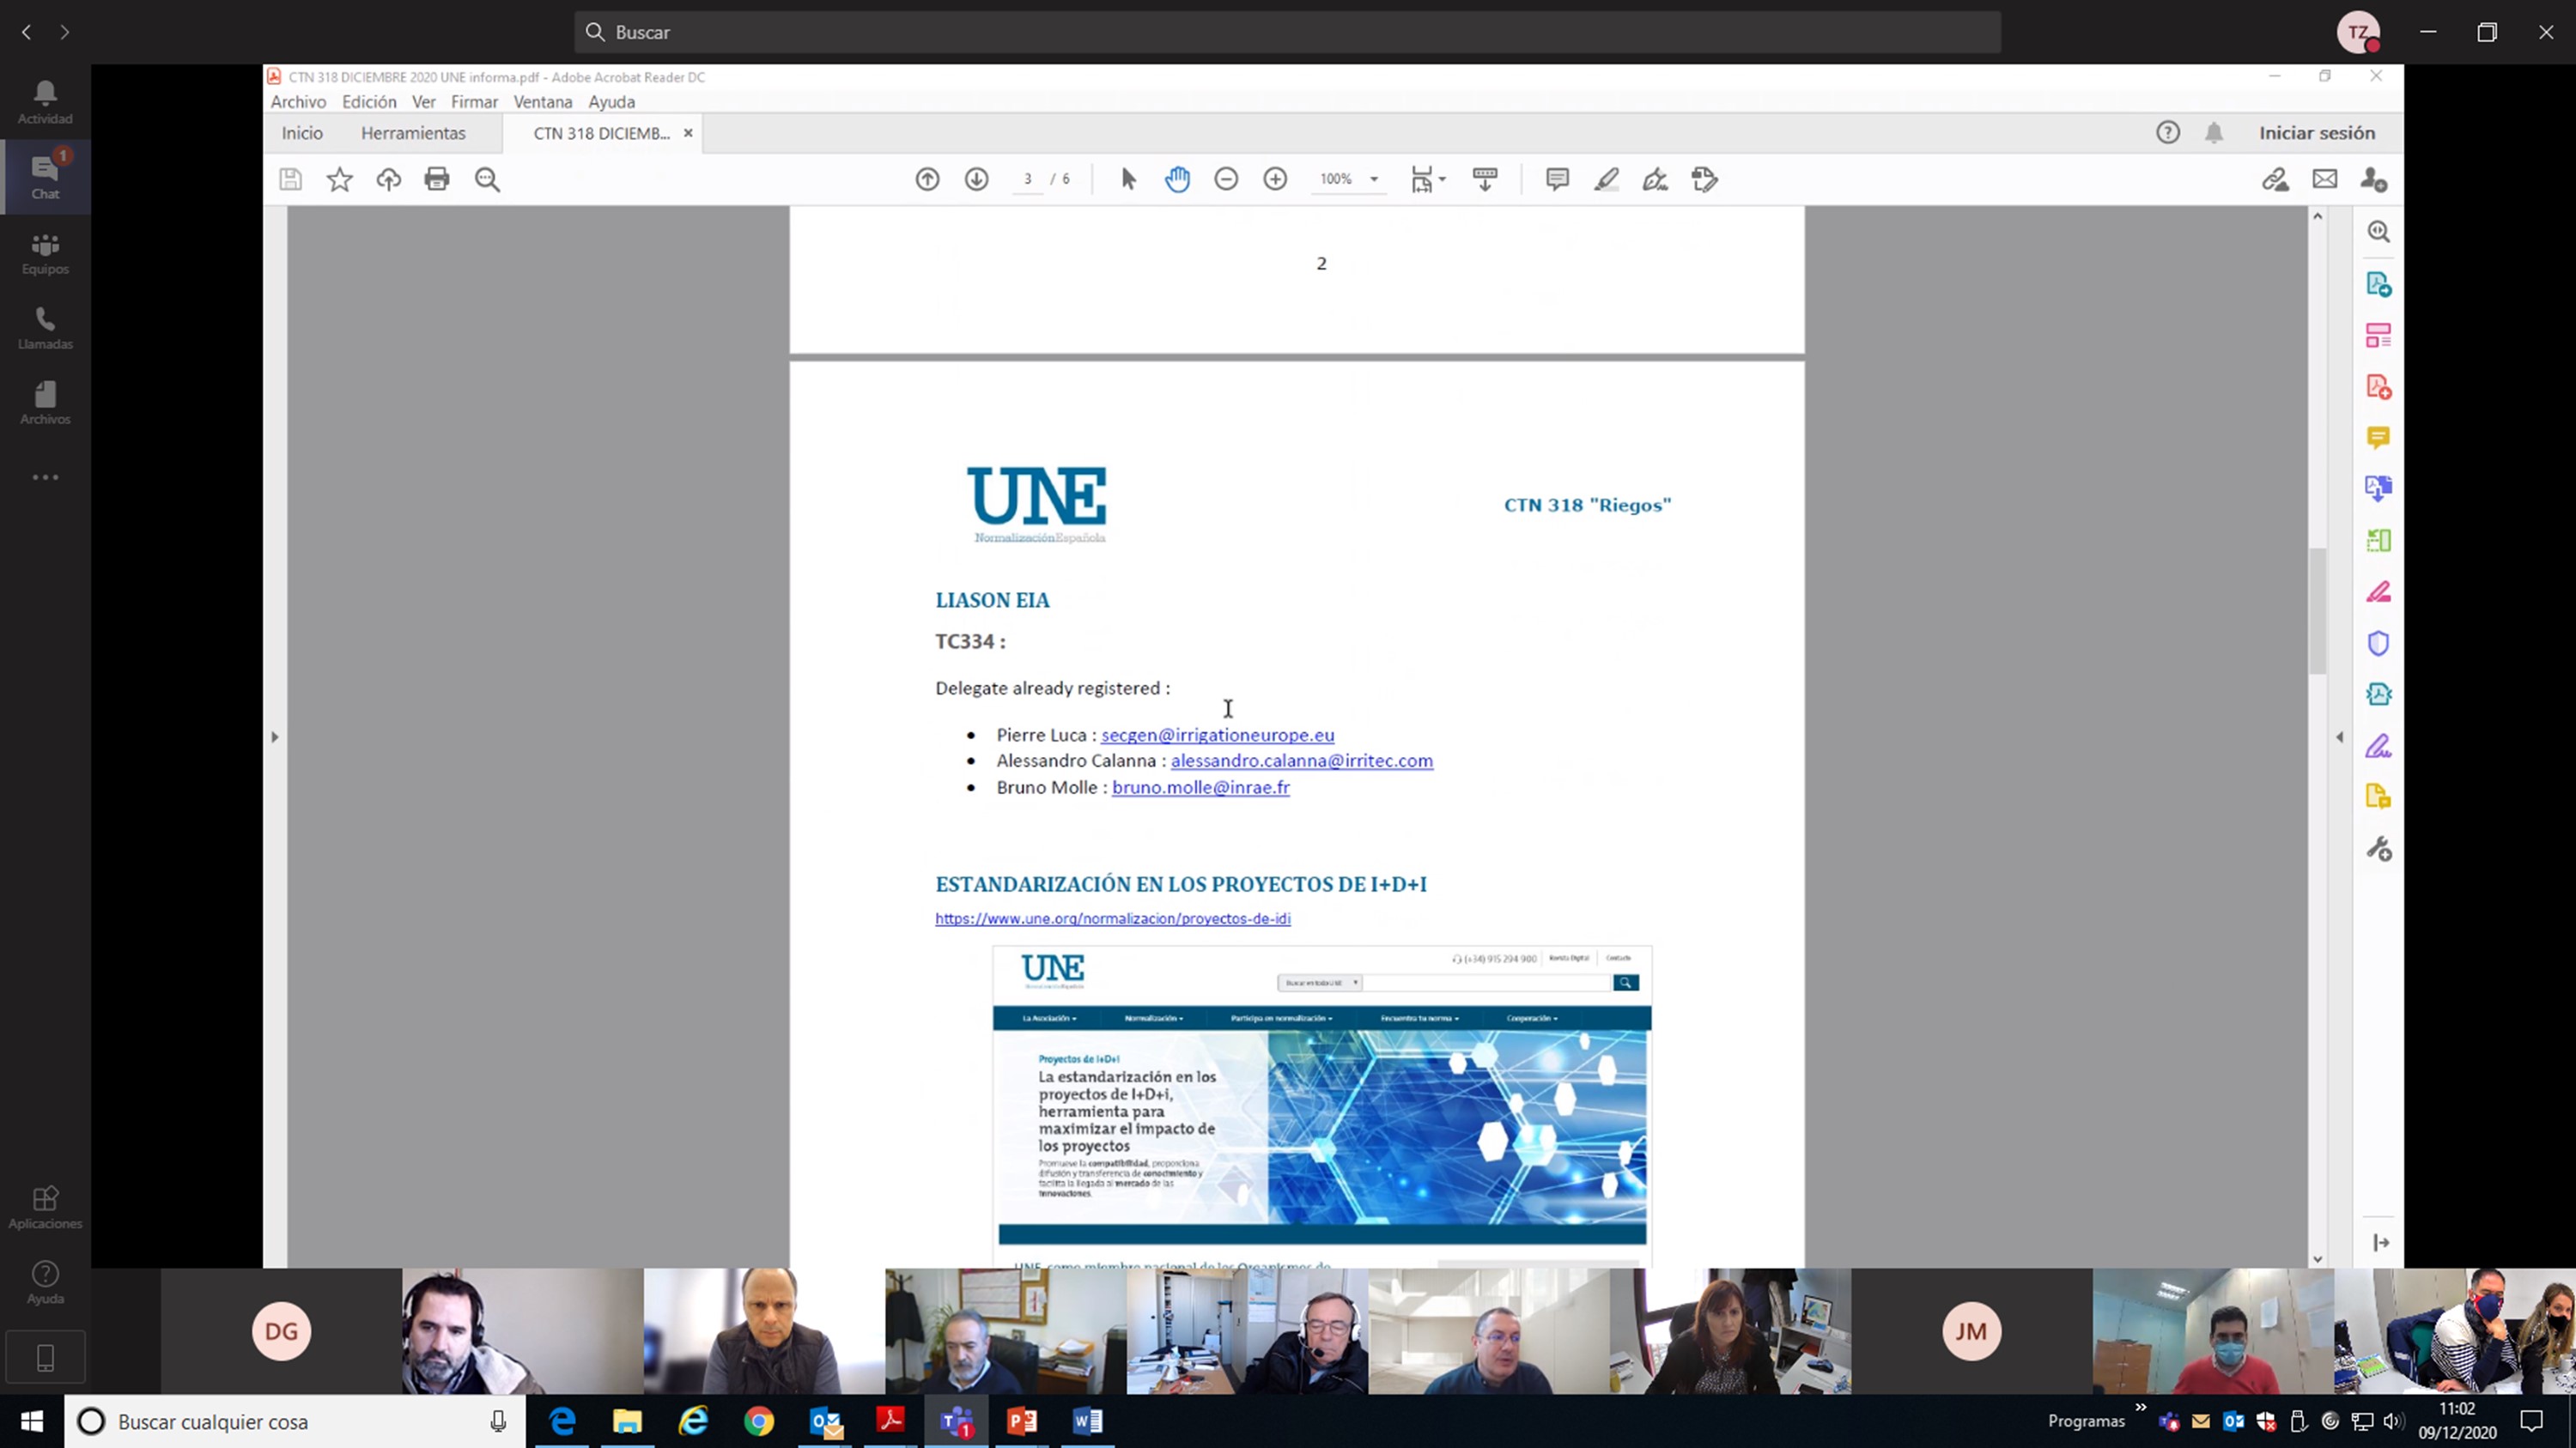Click the scroll down arrow of document
This screenshot has width=2576, height=1448.
point(2317,1259)
